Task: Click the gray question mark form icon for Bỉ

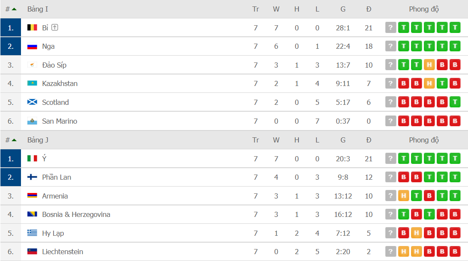Action: (x=390, y=27)
